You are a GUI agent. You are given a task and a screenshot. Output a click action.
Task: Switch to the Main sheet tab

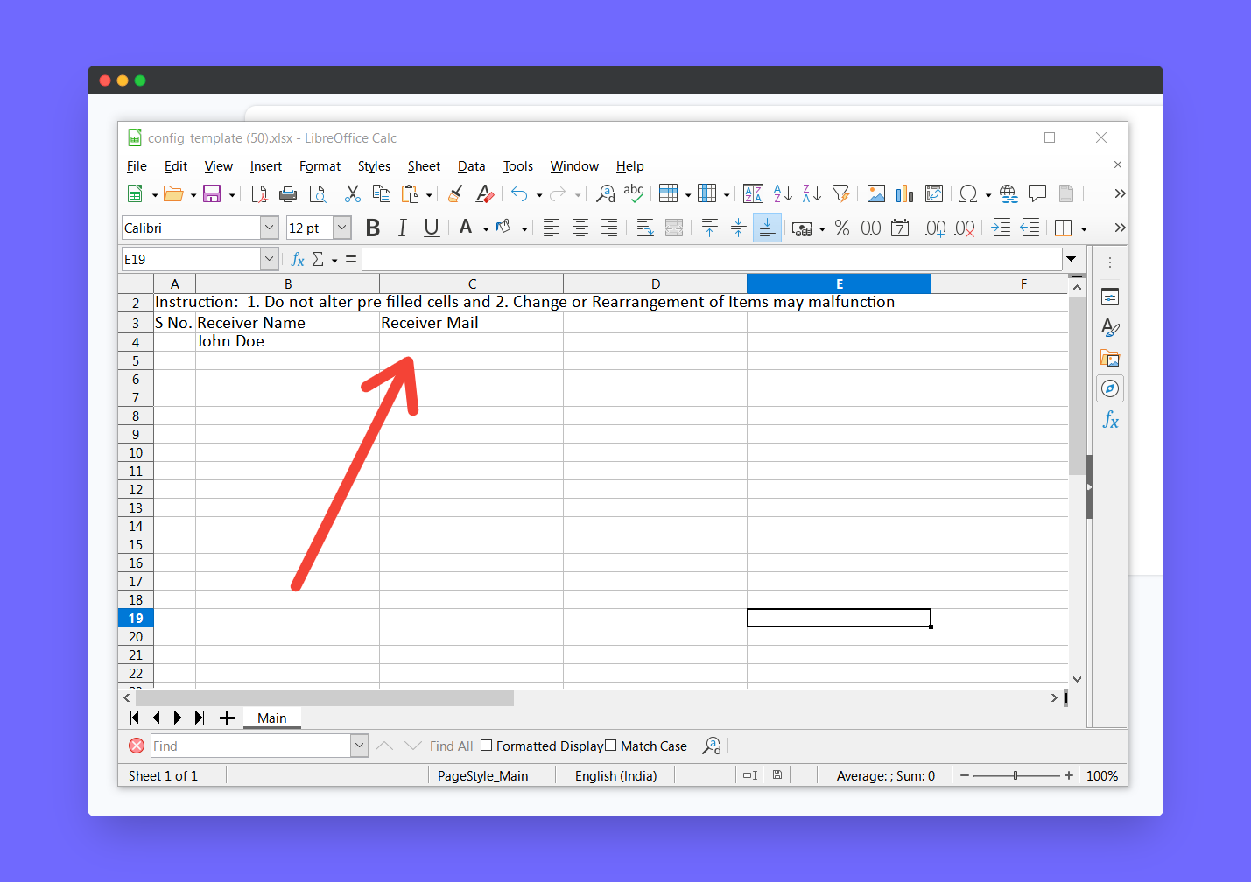click(x=271, y=717)
